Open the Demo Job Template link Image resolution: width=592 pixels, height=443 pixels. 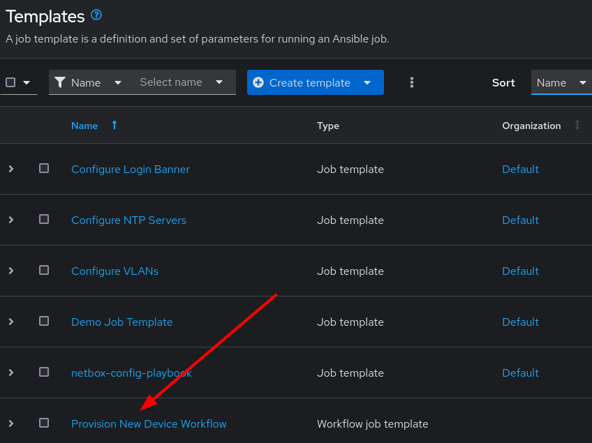122,322
